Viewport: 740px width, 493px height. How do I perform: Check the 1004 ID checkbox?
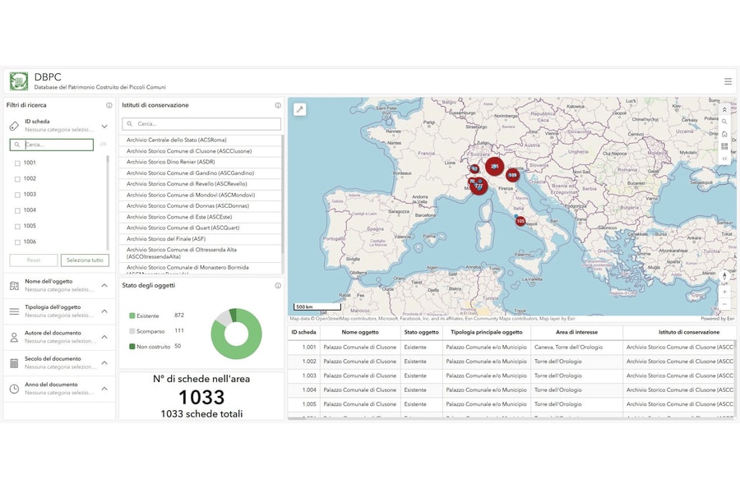pos(17,211)
